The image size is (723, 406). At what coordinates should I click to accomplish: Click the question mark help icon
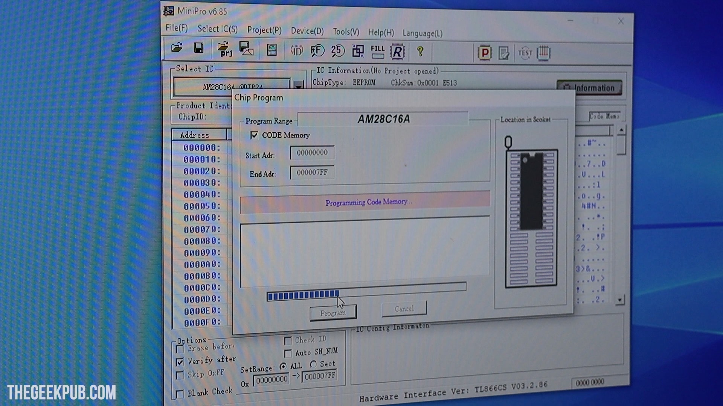[420, 52]
